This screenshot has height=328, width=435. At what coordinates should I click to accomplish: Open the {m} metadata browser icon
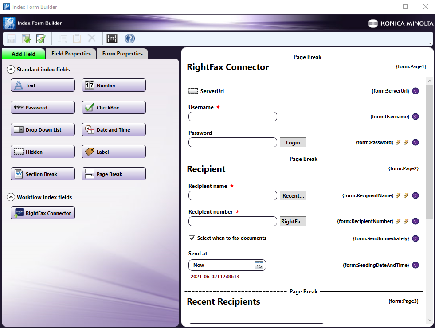pos(112,39)
